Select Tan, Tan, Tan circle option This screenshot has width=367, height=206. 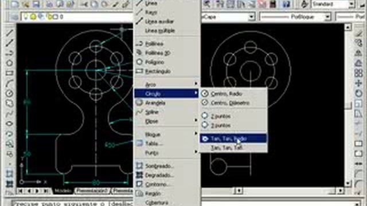[x=233, y=148]
